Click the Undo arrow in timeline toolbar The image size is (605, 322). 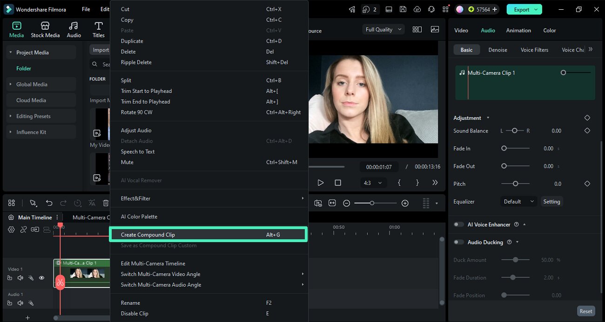pos(49,203)
